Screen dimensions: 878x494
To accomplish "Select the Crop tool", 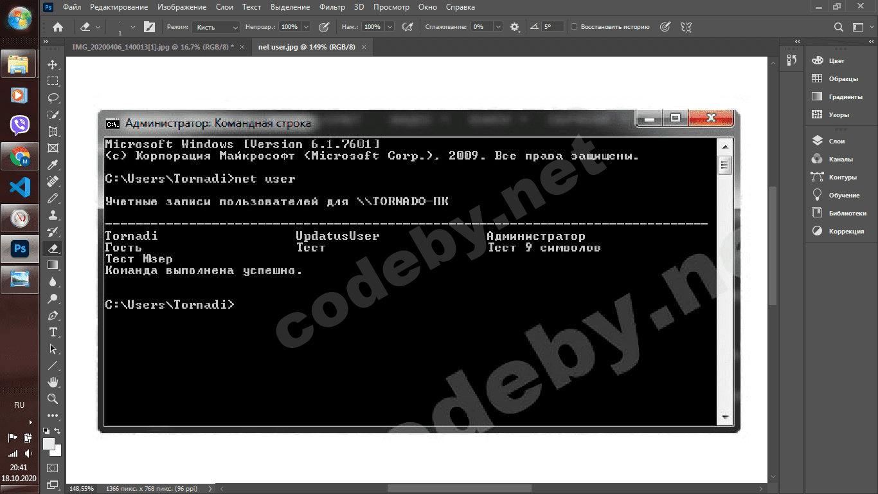I will (53, 131).
